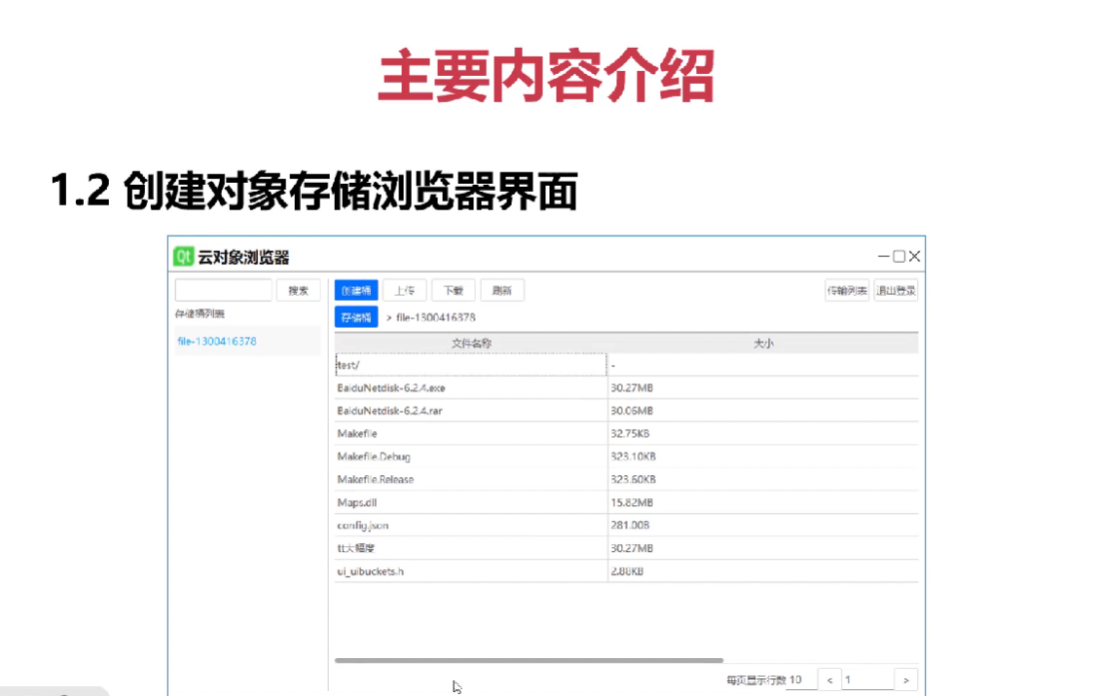This screenshot has width=1099, height=696.
Task: Select the BaiduNetdisk-6.2.4.rar file row
Action: pyautogui.click(x=627, y=411)
